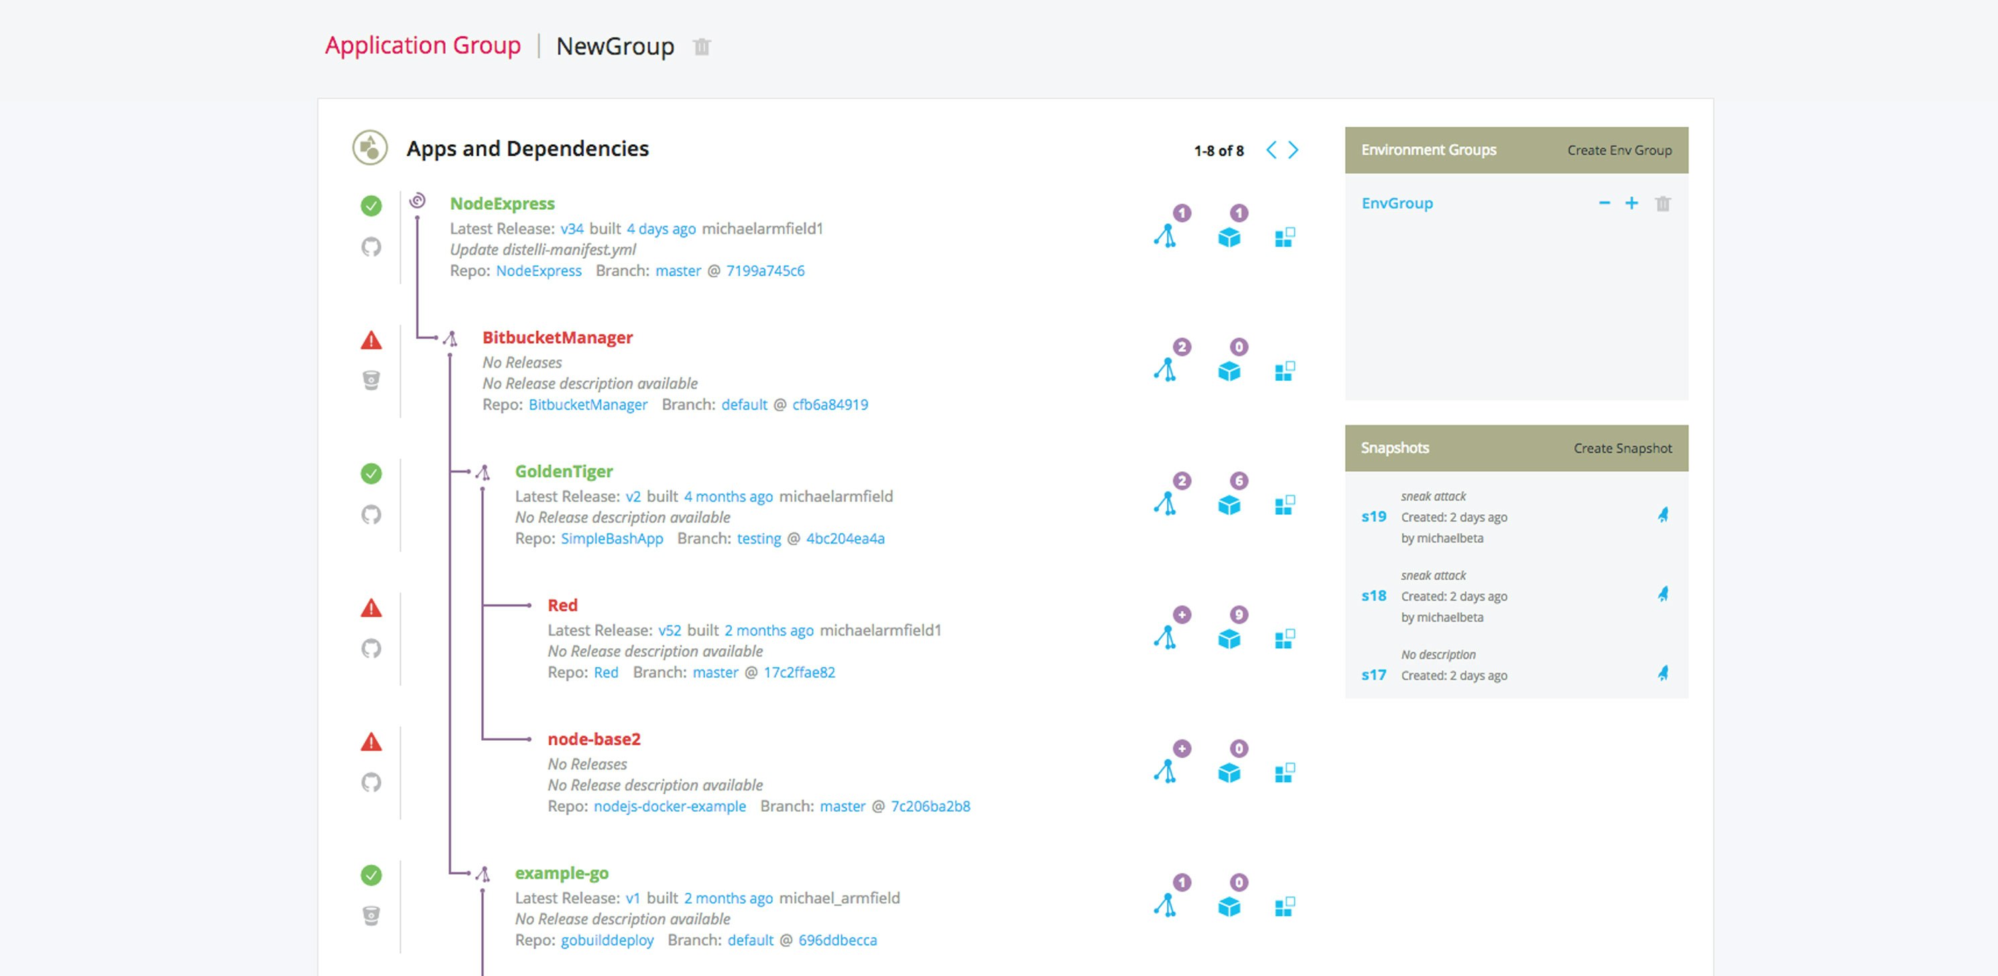
Task: Click the plus icon on the EnvGroup row
Action: [1632, 203]
